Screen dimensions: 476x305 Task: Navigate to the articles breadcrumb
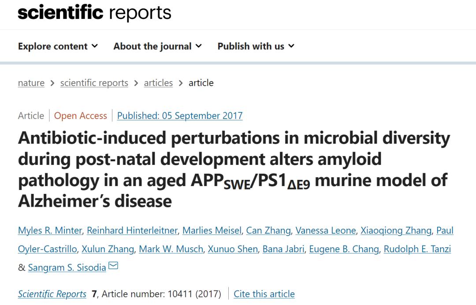pyautogui.click(x=158, y=83)
